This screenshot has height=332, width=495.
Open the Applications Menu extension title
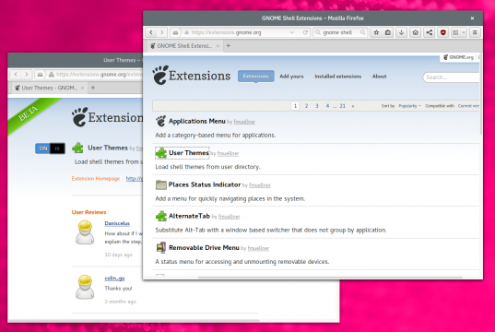[x=196, y=121]
